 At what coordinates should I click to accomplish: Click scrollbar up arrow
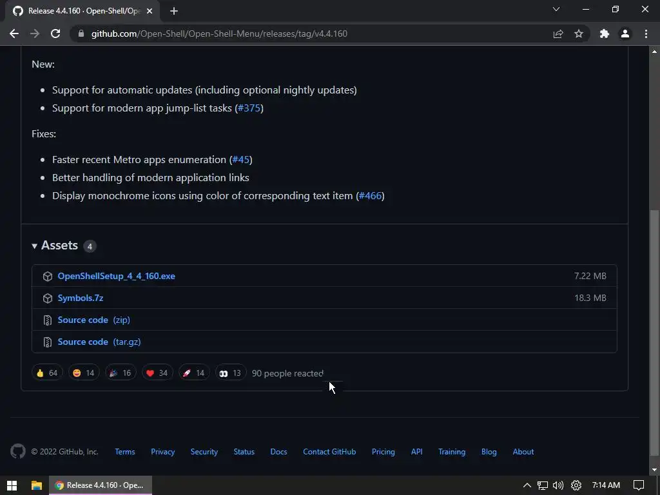point(654,52)
